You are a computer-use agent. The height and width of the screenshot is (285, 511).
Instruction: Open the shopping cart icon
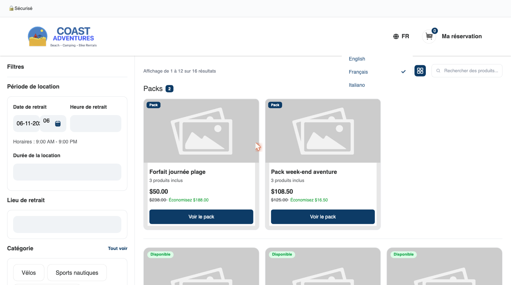(x=429, y=36)
